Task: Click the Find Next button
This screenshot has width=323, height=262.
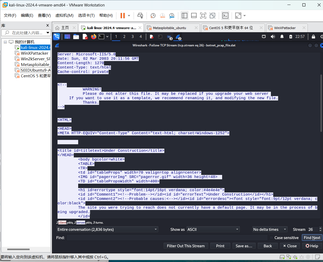Action: [312, 238]
